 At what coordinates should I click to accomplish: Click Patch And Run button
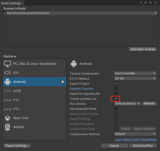[144, 129]
